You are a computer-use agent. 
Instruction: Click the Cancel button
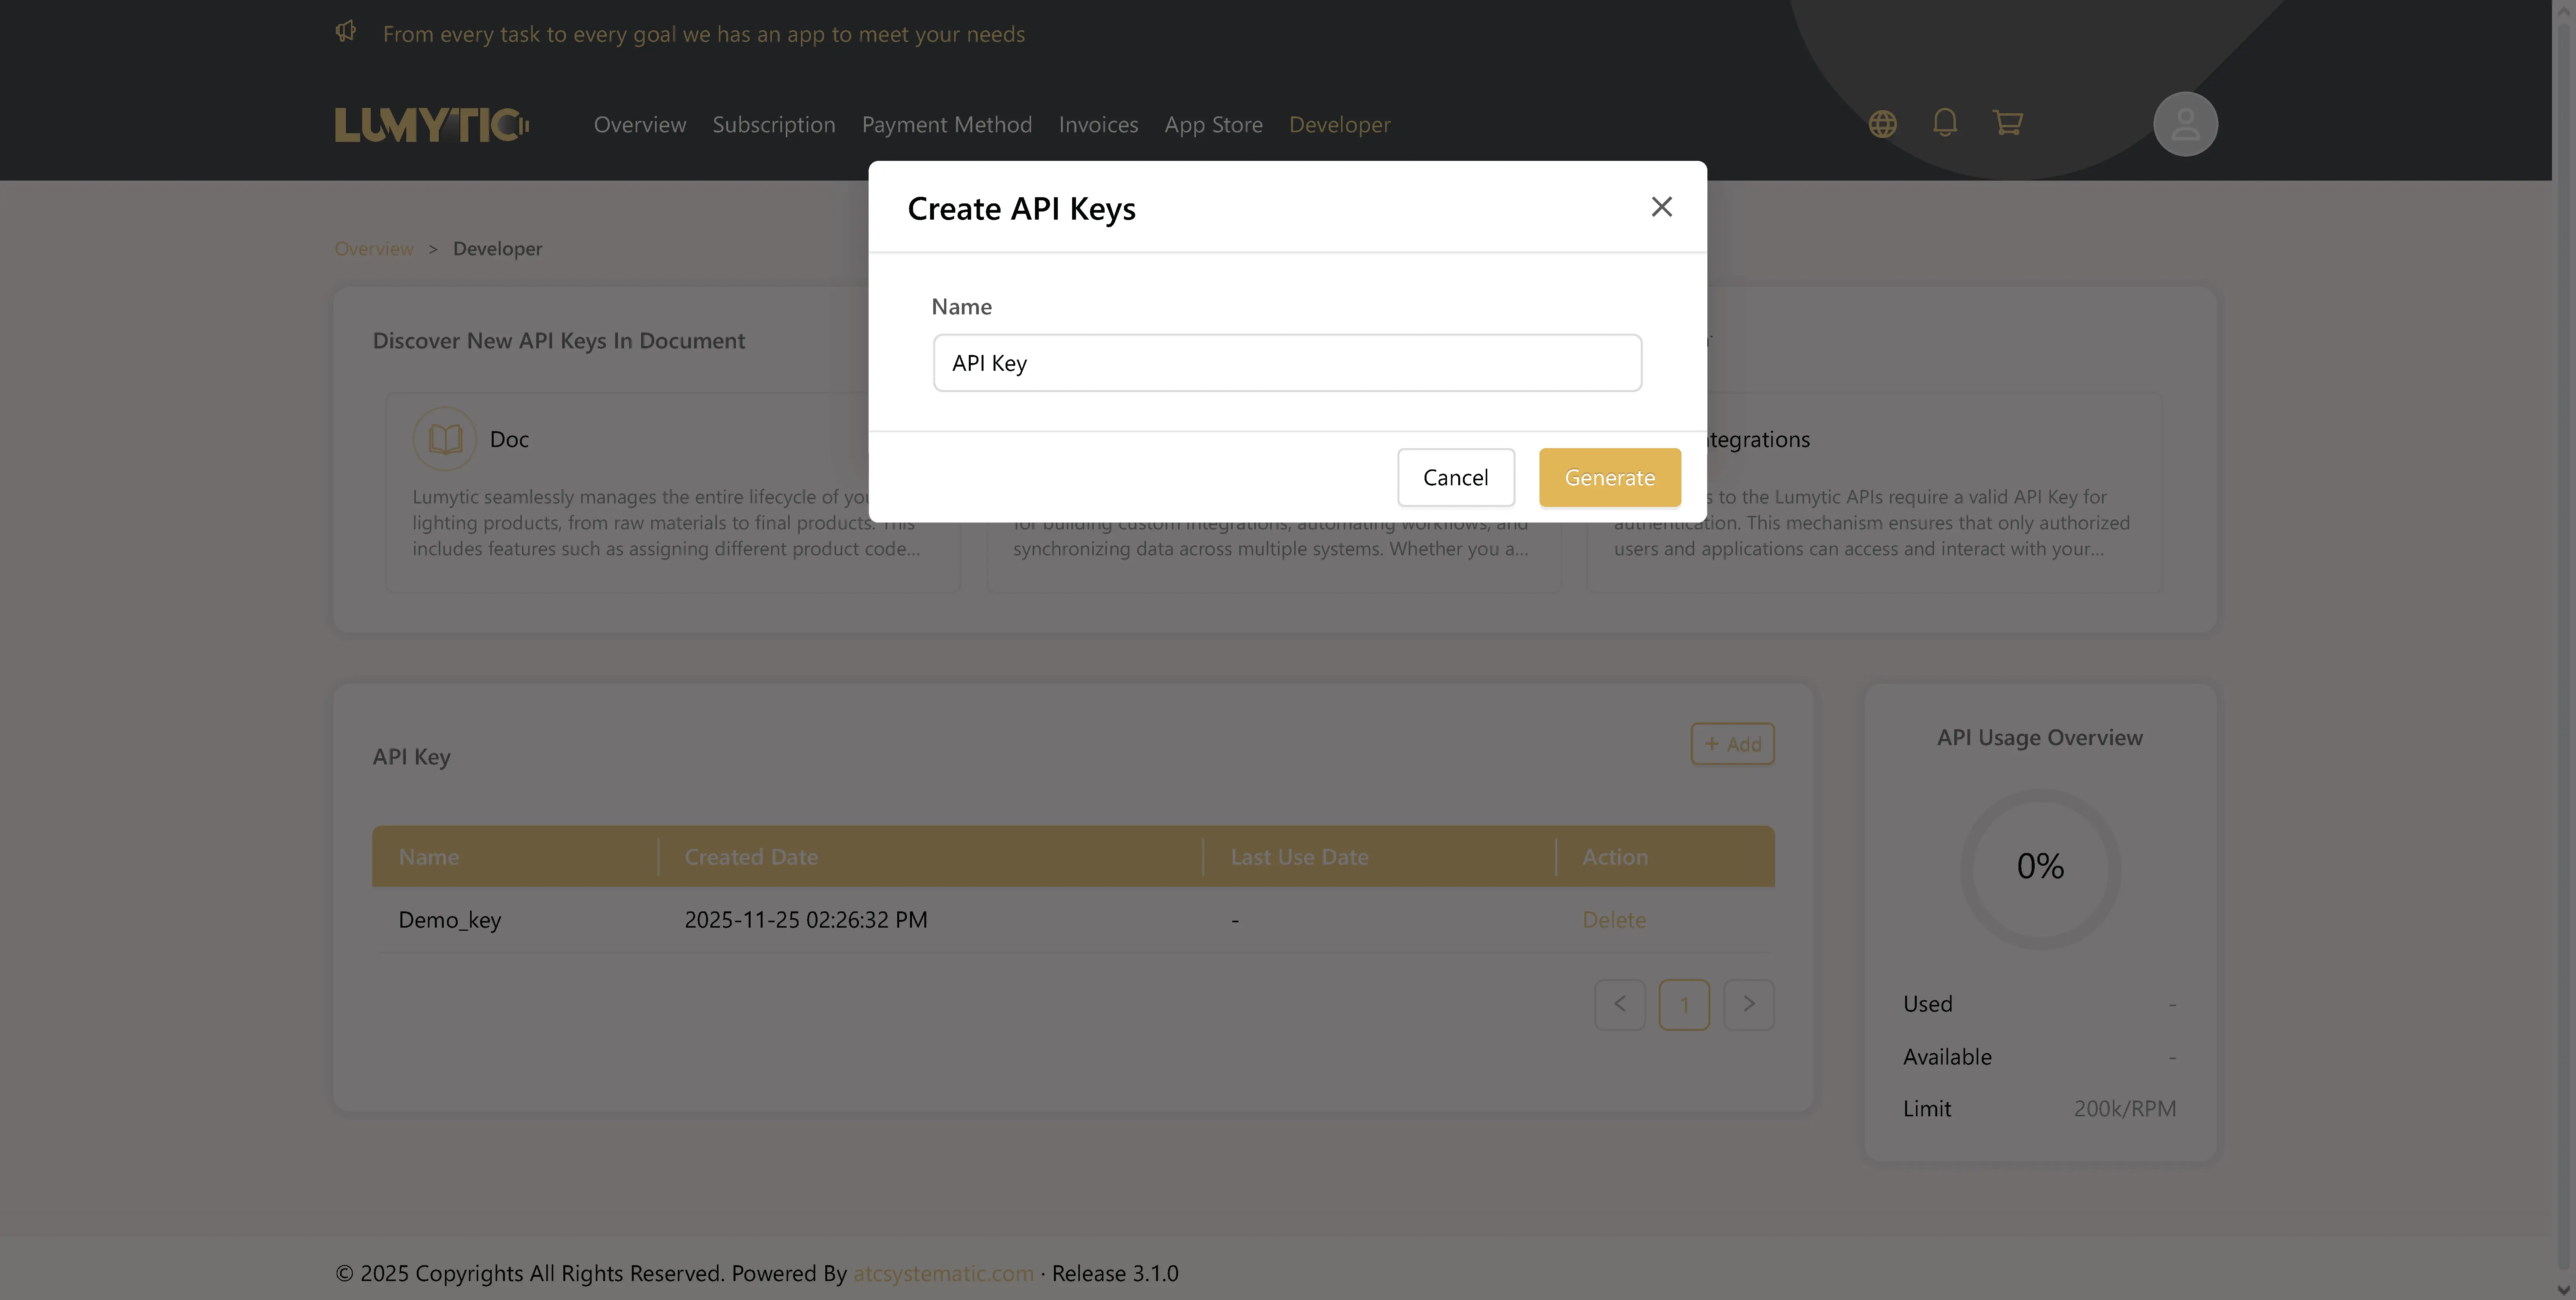click(1455, 478)
